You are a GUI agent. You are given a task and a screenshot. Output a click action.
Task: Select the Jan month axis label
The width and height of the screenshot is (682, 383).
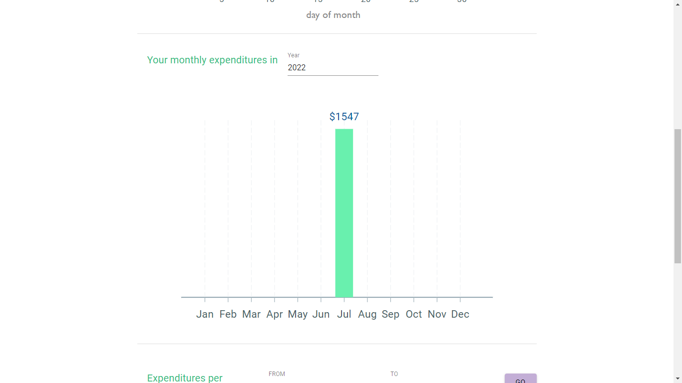pyautogui.click(x=205, y=314)
